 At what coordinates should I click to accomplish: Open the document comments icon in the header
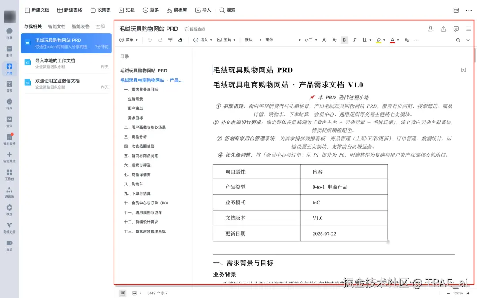pos(456,29)
